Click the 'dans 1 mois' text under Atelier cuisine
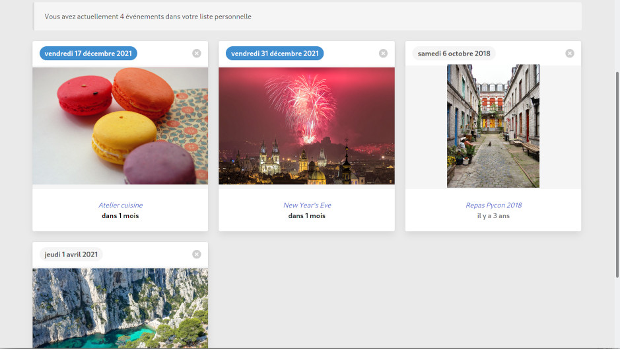 point(120,215)
